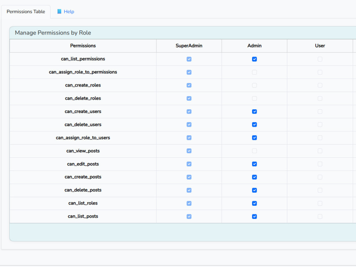This screenshot has height=267, width=356.
Task: Toggle SuperAdmin can_assign_role_to_users checkbox
Action: tap(189, 138)
